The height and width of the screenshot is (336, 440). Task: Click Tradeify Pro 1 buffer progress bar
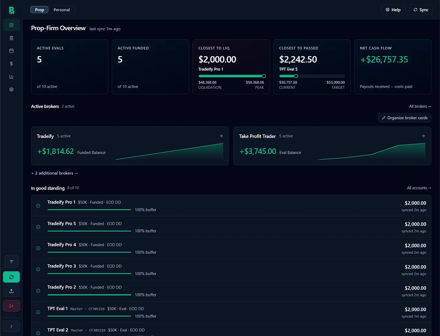pyautogui.click(x=89, y=210)
